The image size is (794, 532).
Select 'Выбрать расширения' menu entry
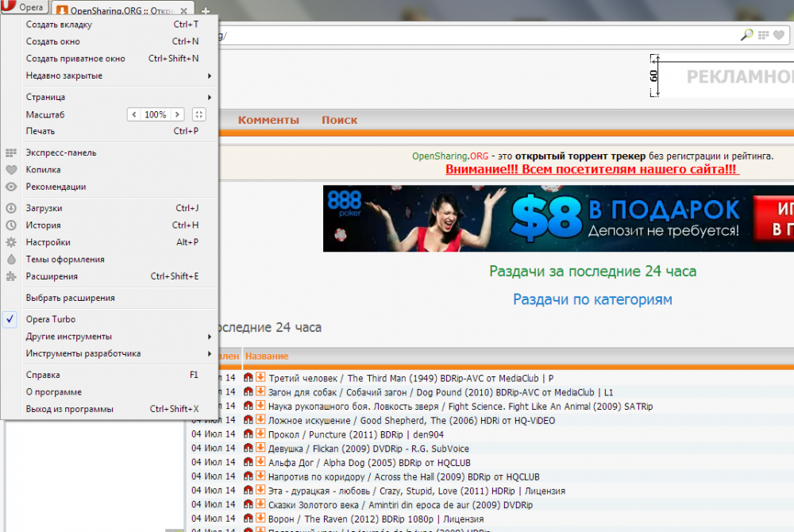(110, 298)
